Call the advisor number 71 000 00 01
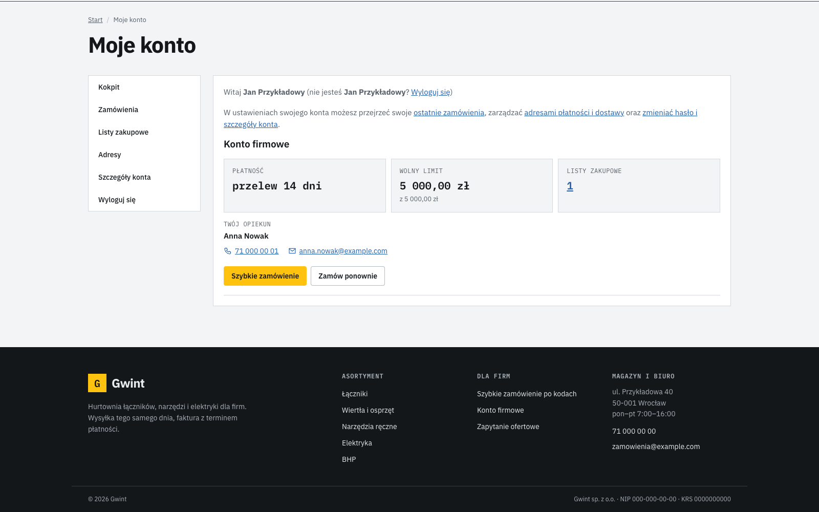The width and height of the screenshot is (819, 512). [x=256, y=251]
